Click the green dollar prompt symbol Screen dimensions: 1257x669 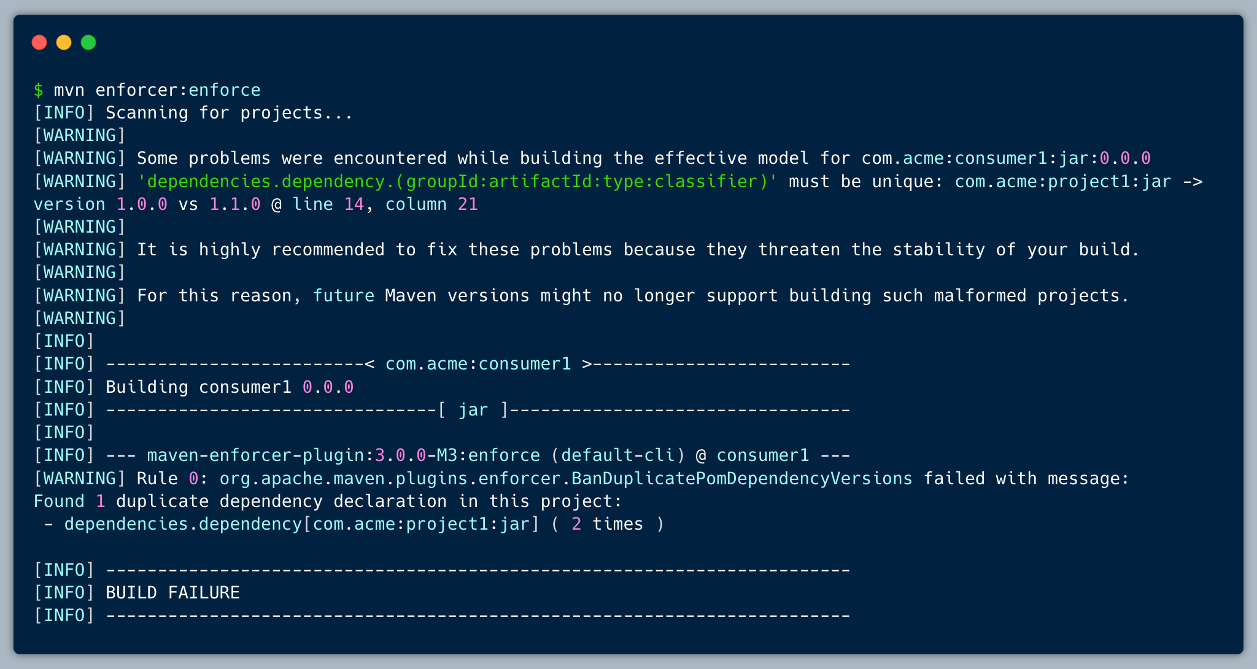pos(39,90)
